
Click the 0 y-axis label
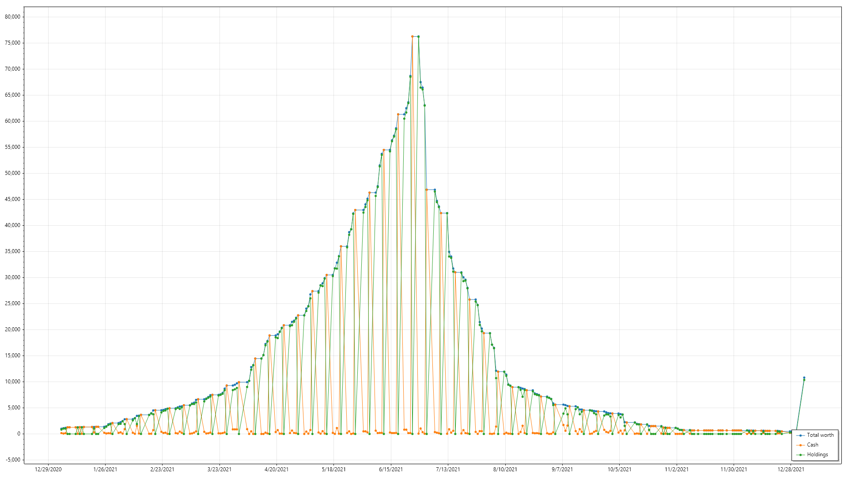pos(19,434)
